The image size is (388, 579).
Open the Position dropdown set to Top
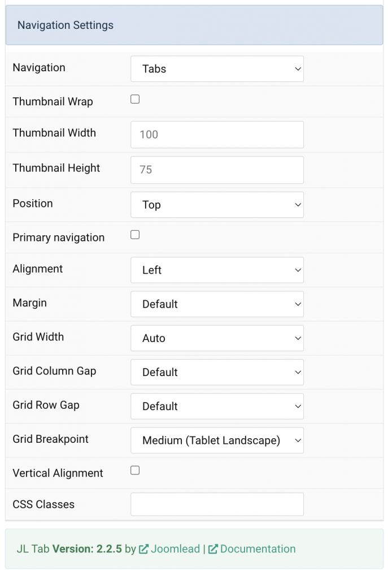coord(217,205)
